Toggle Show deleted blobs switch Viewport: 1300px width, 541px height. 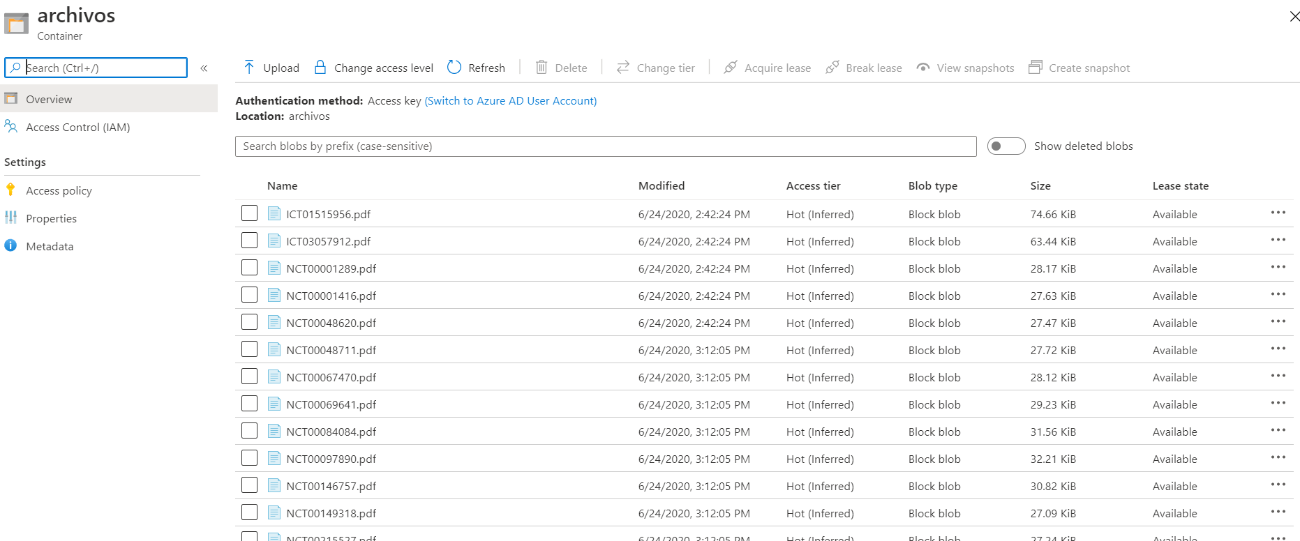tap(1006, 146)
